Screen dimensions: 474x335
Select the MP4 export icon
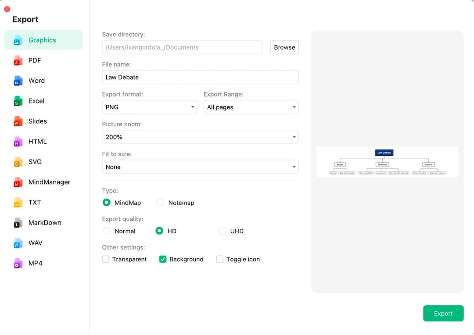(18, 263)
